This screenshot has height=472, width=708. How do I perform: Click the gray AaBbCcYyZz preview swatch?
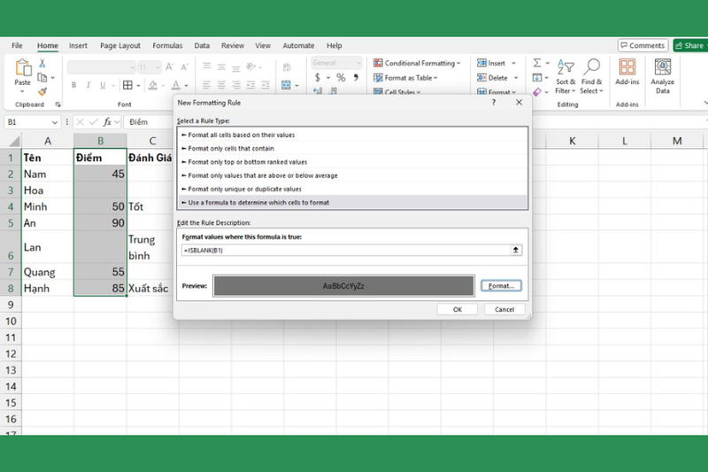click(x=343, y=286)
